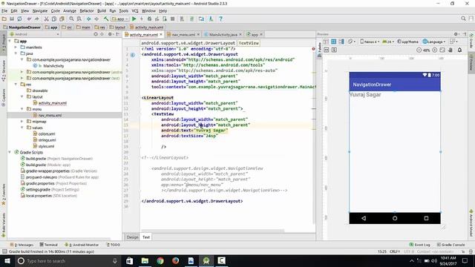
Task: Open the Gradle Console
Action: pos(451,245)
